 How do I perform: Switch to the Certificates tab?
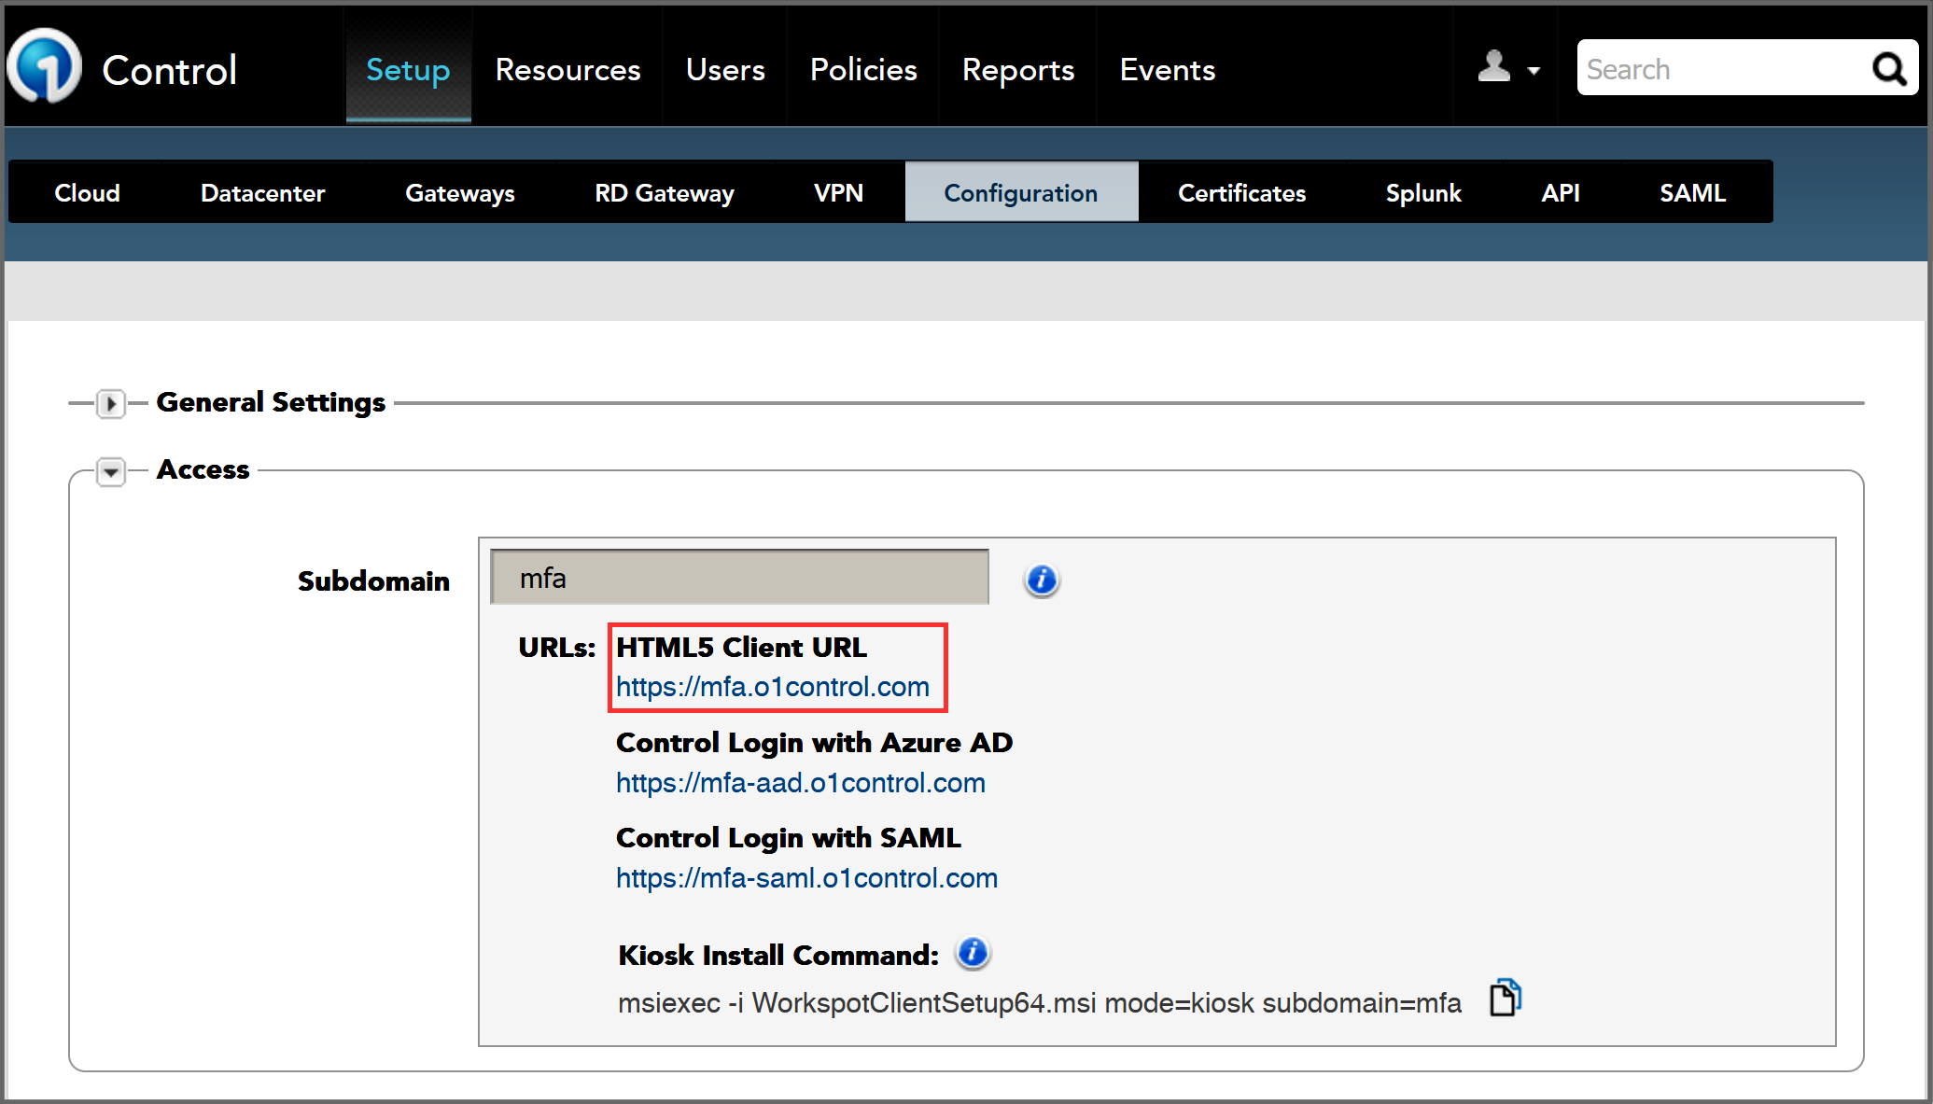click(1241, 193)
